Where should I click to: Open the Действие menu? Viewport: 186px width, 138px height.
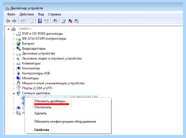27,15
